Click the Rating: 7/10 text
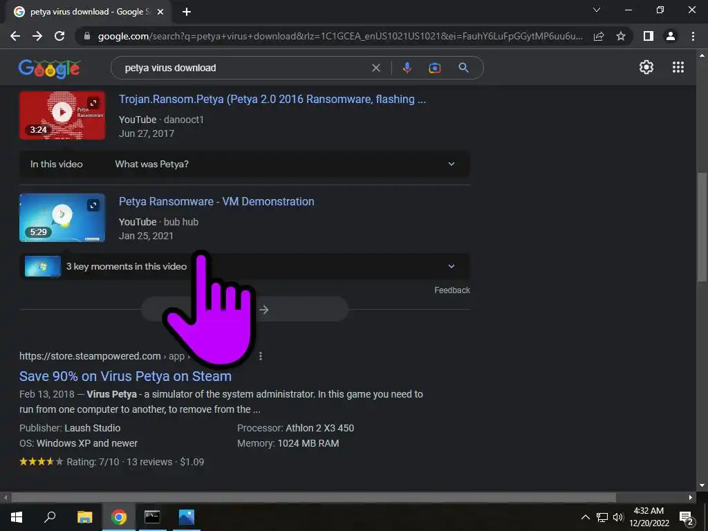The width and height of the screenshot is (708, 531). [x=93, y=462]
